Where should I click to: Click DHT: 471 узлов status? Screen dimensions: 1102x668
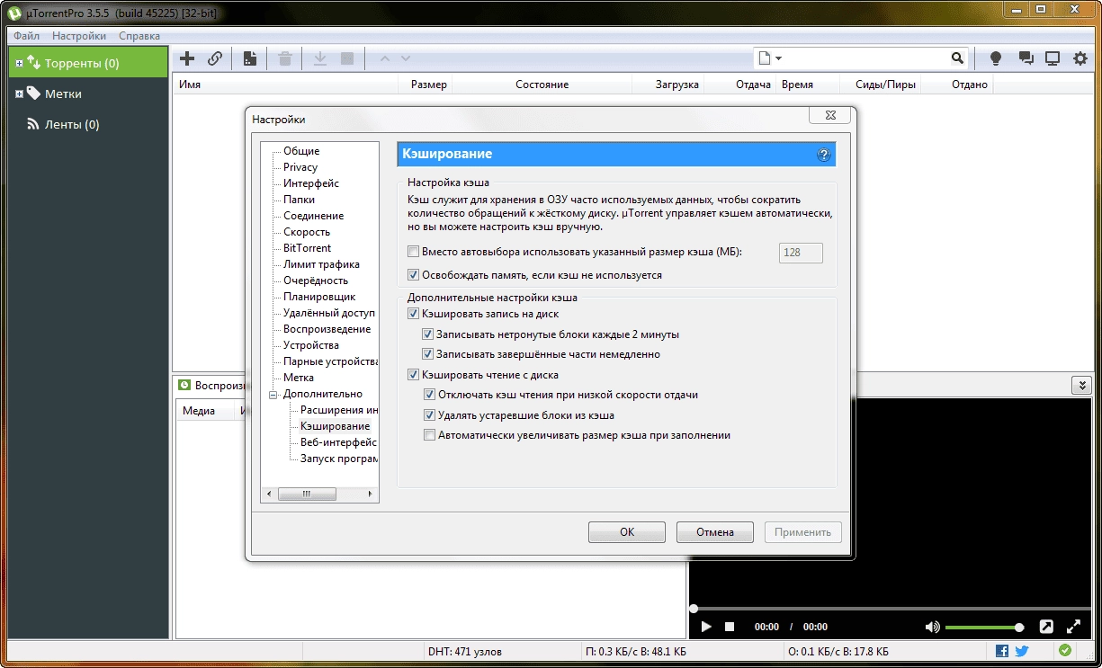[x=465, y=651]
